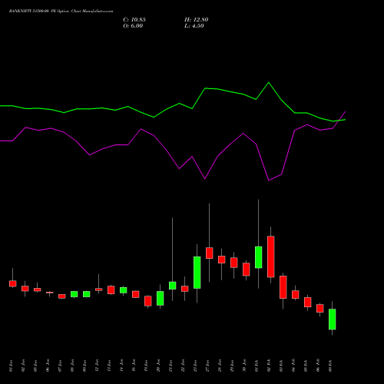Select the 06 Jan date label
Image resolution: width=384 pixels, height=384 pixels.
[48, 366]
